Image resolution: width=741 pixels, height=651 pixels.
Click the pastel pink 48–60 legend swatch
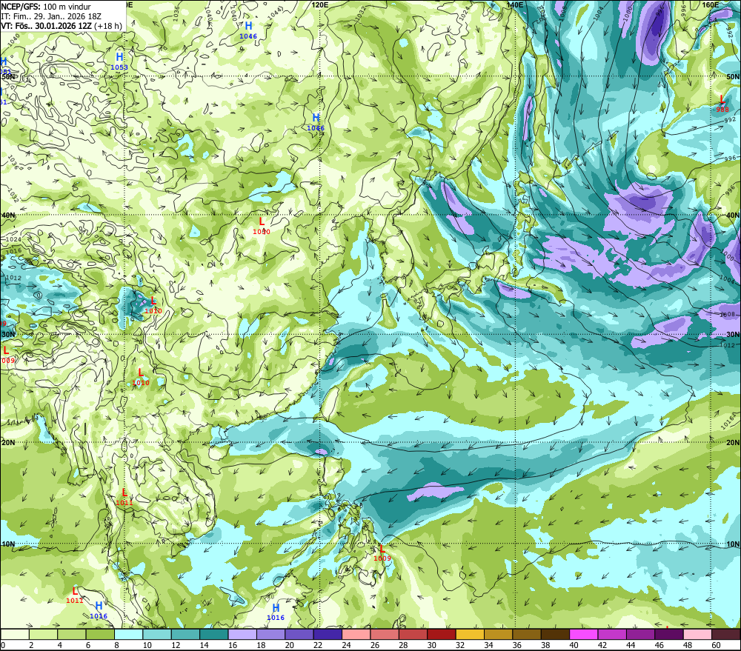[x=697, y=634]
